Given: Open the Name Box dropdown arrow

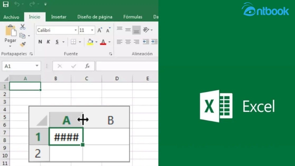Looking at the screenshot, I should coord(37,66).
